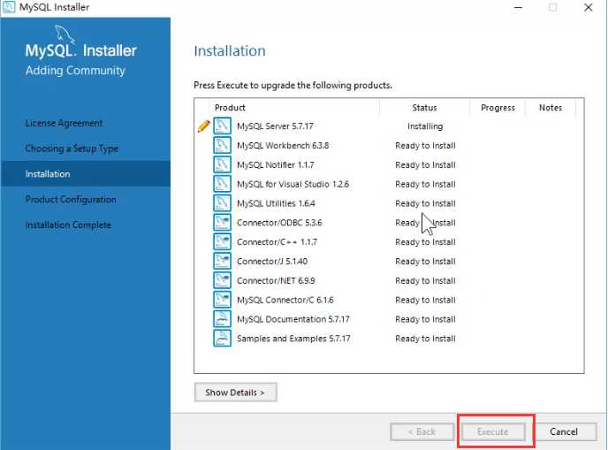Select Connector/C++ 1.1.7 row text
Screen dimensions: 608x450
point(277,242)
